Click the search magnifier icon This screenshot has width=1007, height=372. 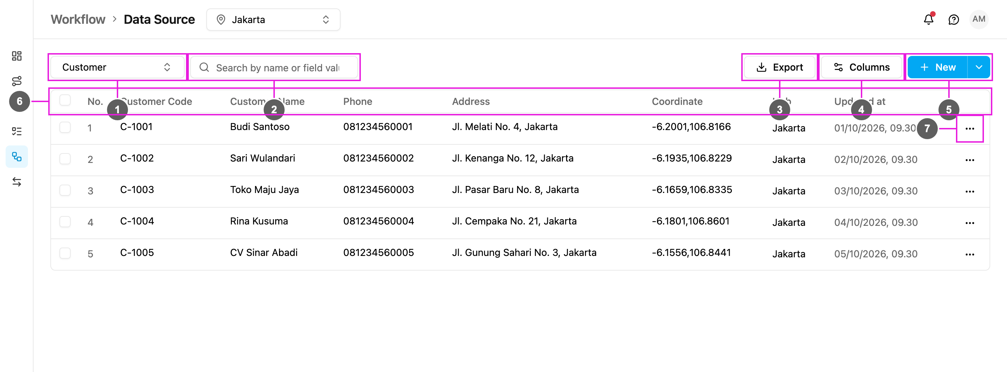pyautogui.click(x=204, y=67)
